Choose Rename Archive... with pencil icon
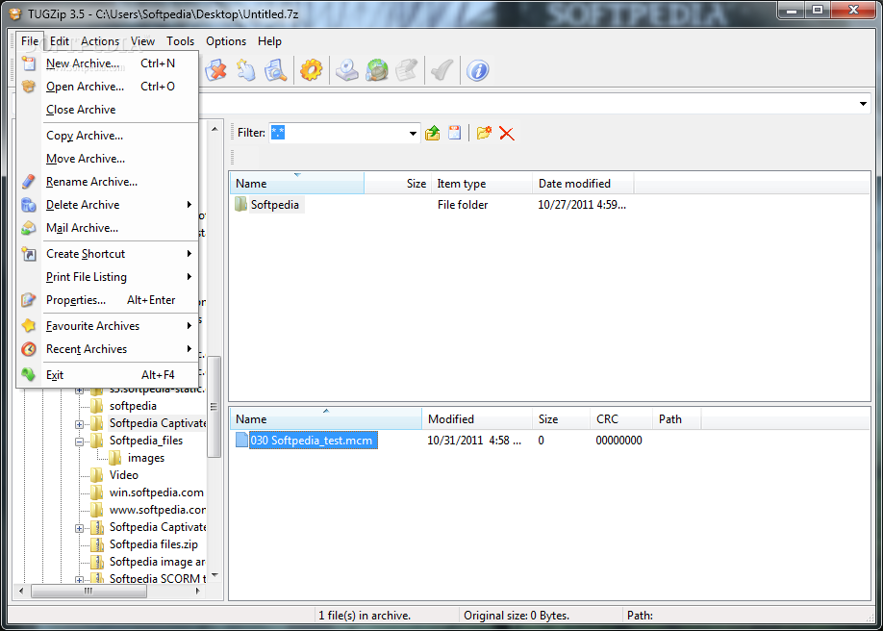 [x=107, y=182]
